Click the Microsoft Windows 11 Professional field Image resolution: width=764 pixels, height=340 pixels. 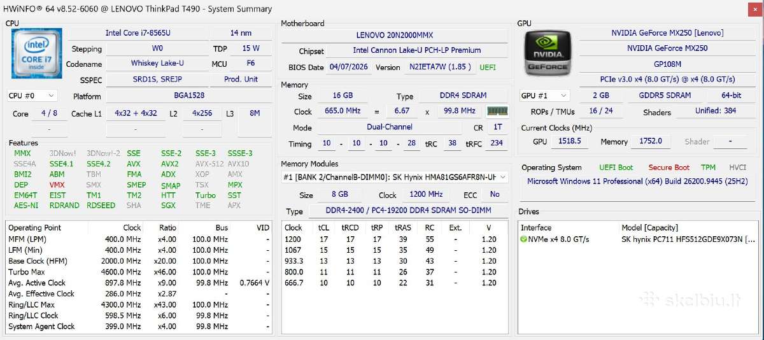639,181
